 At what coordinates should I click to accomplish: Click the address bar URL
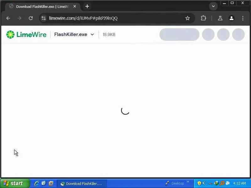coord(83,18)
